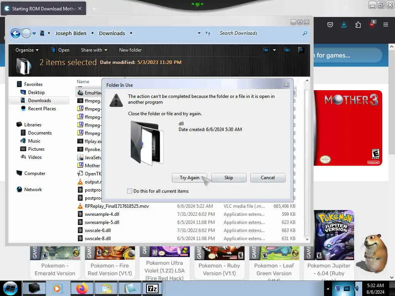Select the Starting ROM Download browser tab
Screen dimensions: 395x296
point(43,8)
